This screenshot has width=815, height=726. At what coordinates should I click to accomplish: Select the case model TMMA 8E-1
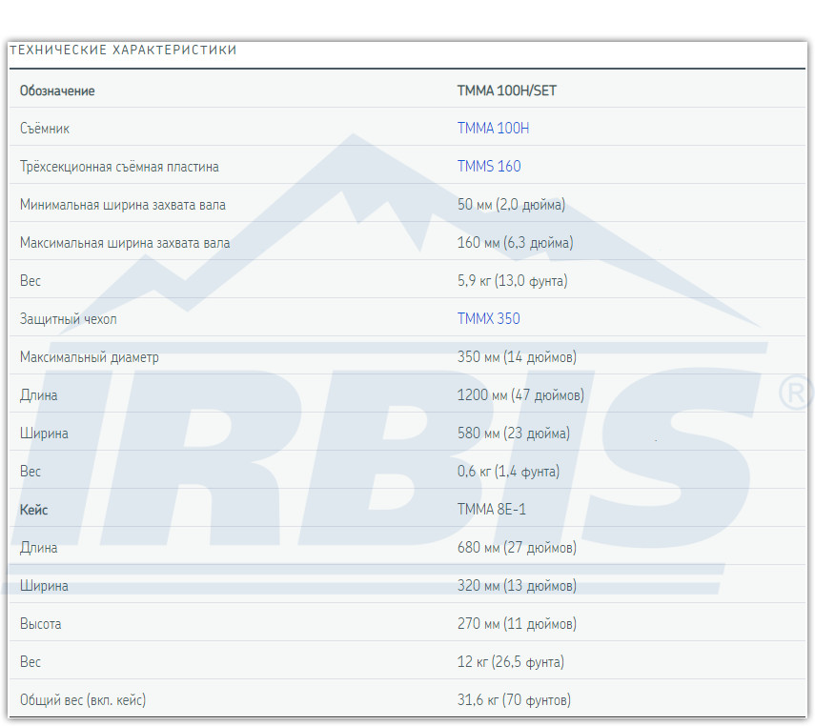click(491, 510)
